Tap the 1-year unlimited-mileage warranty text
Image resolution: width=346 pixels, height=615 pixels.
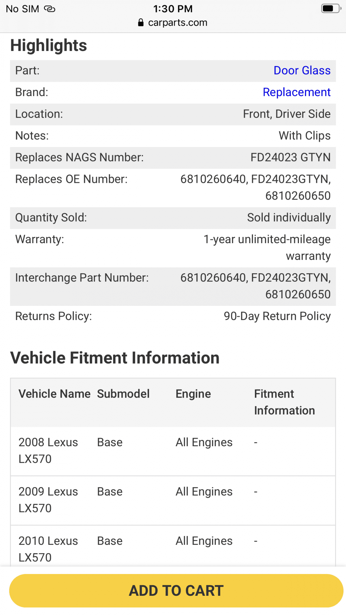click(267, 248)
